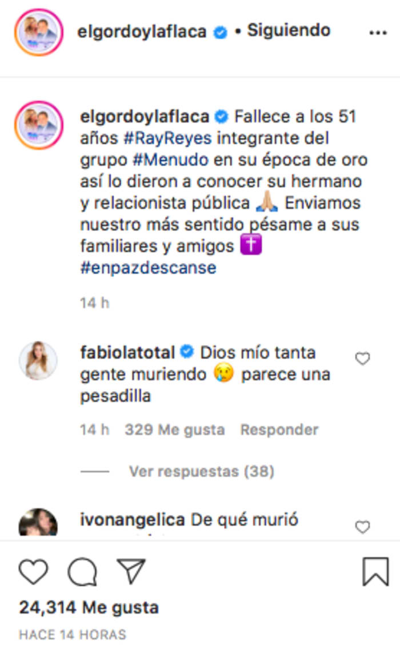Open the three-dot more options menu
The image size is (400, 648).
[378, 33]
